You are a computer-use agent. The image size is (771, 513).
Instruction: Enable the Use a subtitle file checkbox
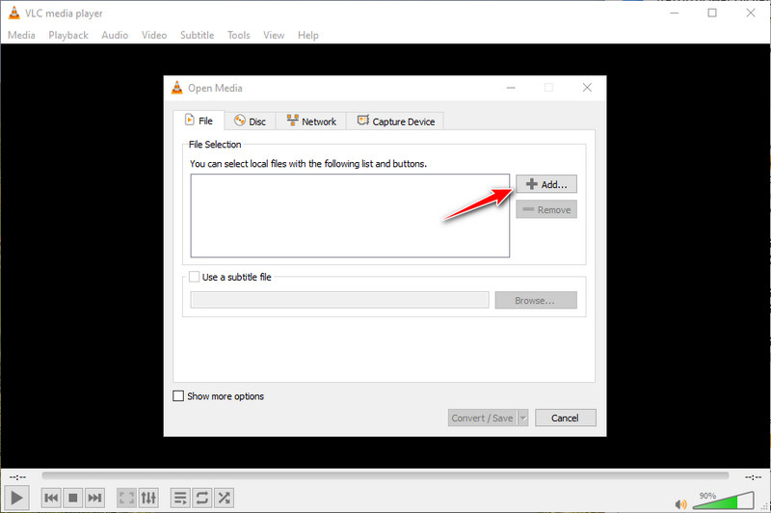(x=195, y=277)
